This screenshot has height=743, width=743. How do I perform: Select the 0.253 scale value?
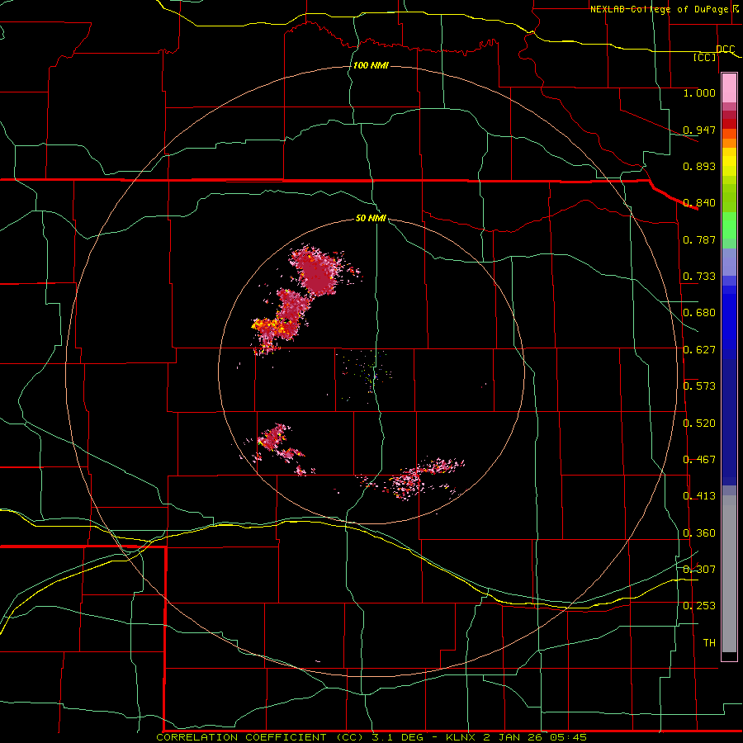699,606
